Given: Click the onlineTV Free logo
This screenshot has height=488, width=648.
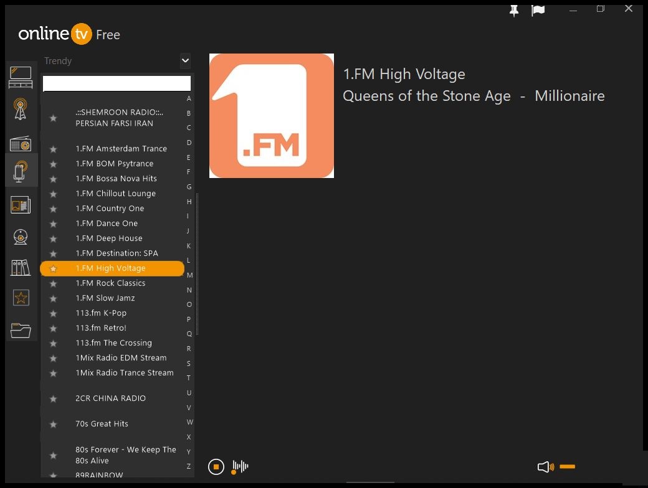Looking at the screenshot, I should coord(69,34).
